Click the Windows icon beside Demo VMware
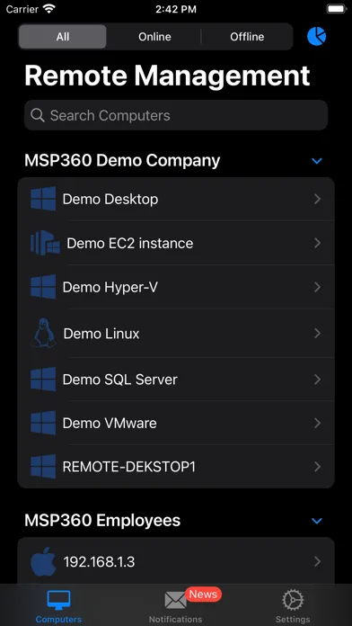The image size is (352, 626). pyautogui.click(x=43, y=423)
